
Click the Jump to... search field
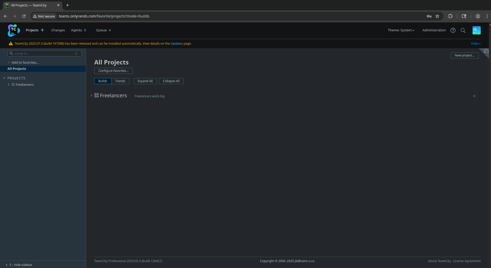click(44, 53)
